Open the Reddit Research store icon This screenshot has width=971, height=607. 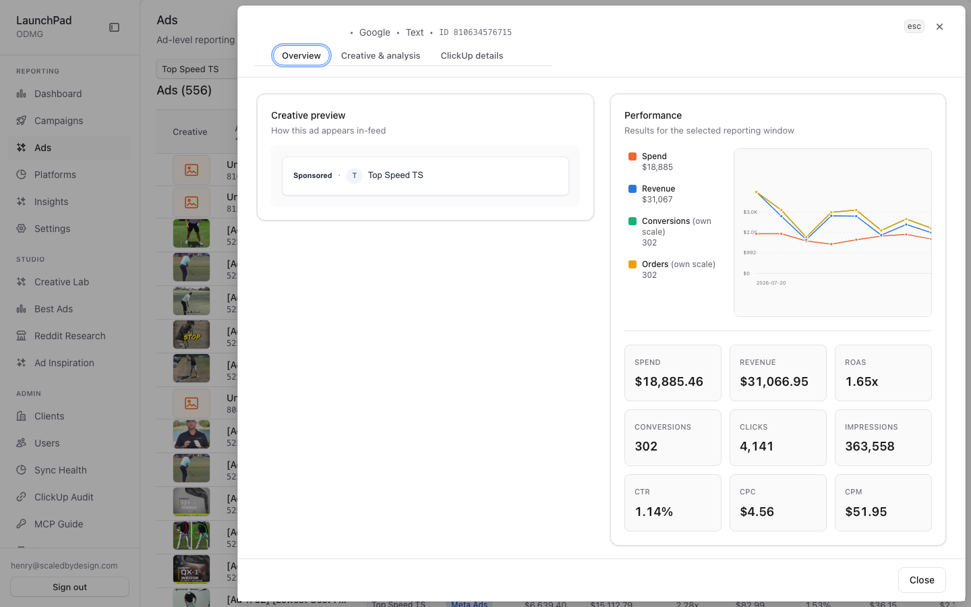[22, 336]
